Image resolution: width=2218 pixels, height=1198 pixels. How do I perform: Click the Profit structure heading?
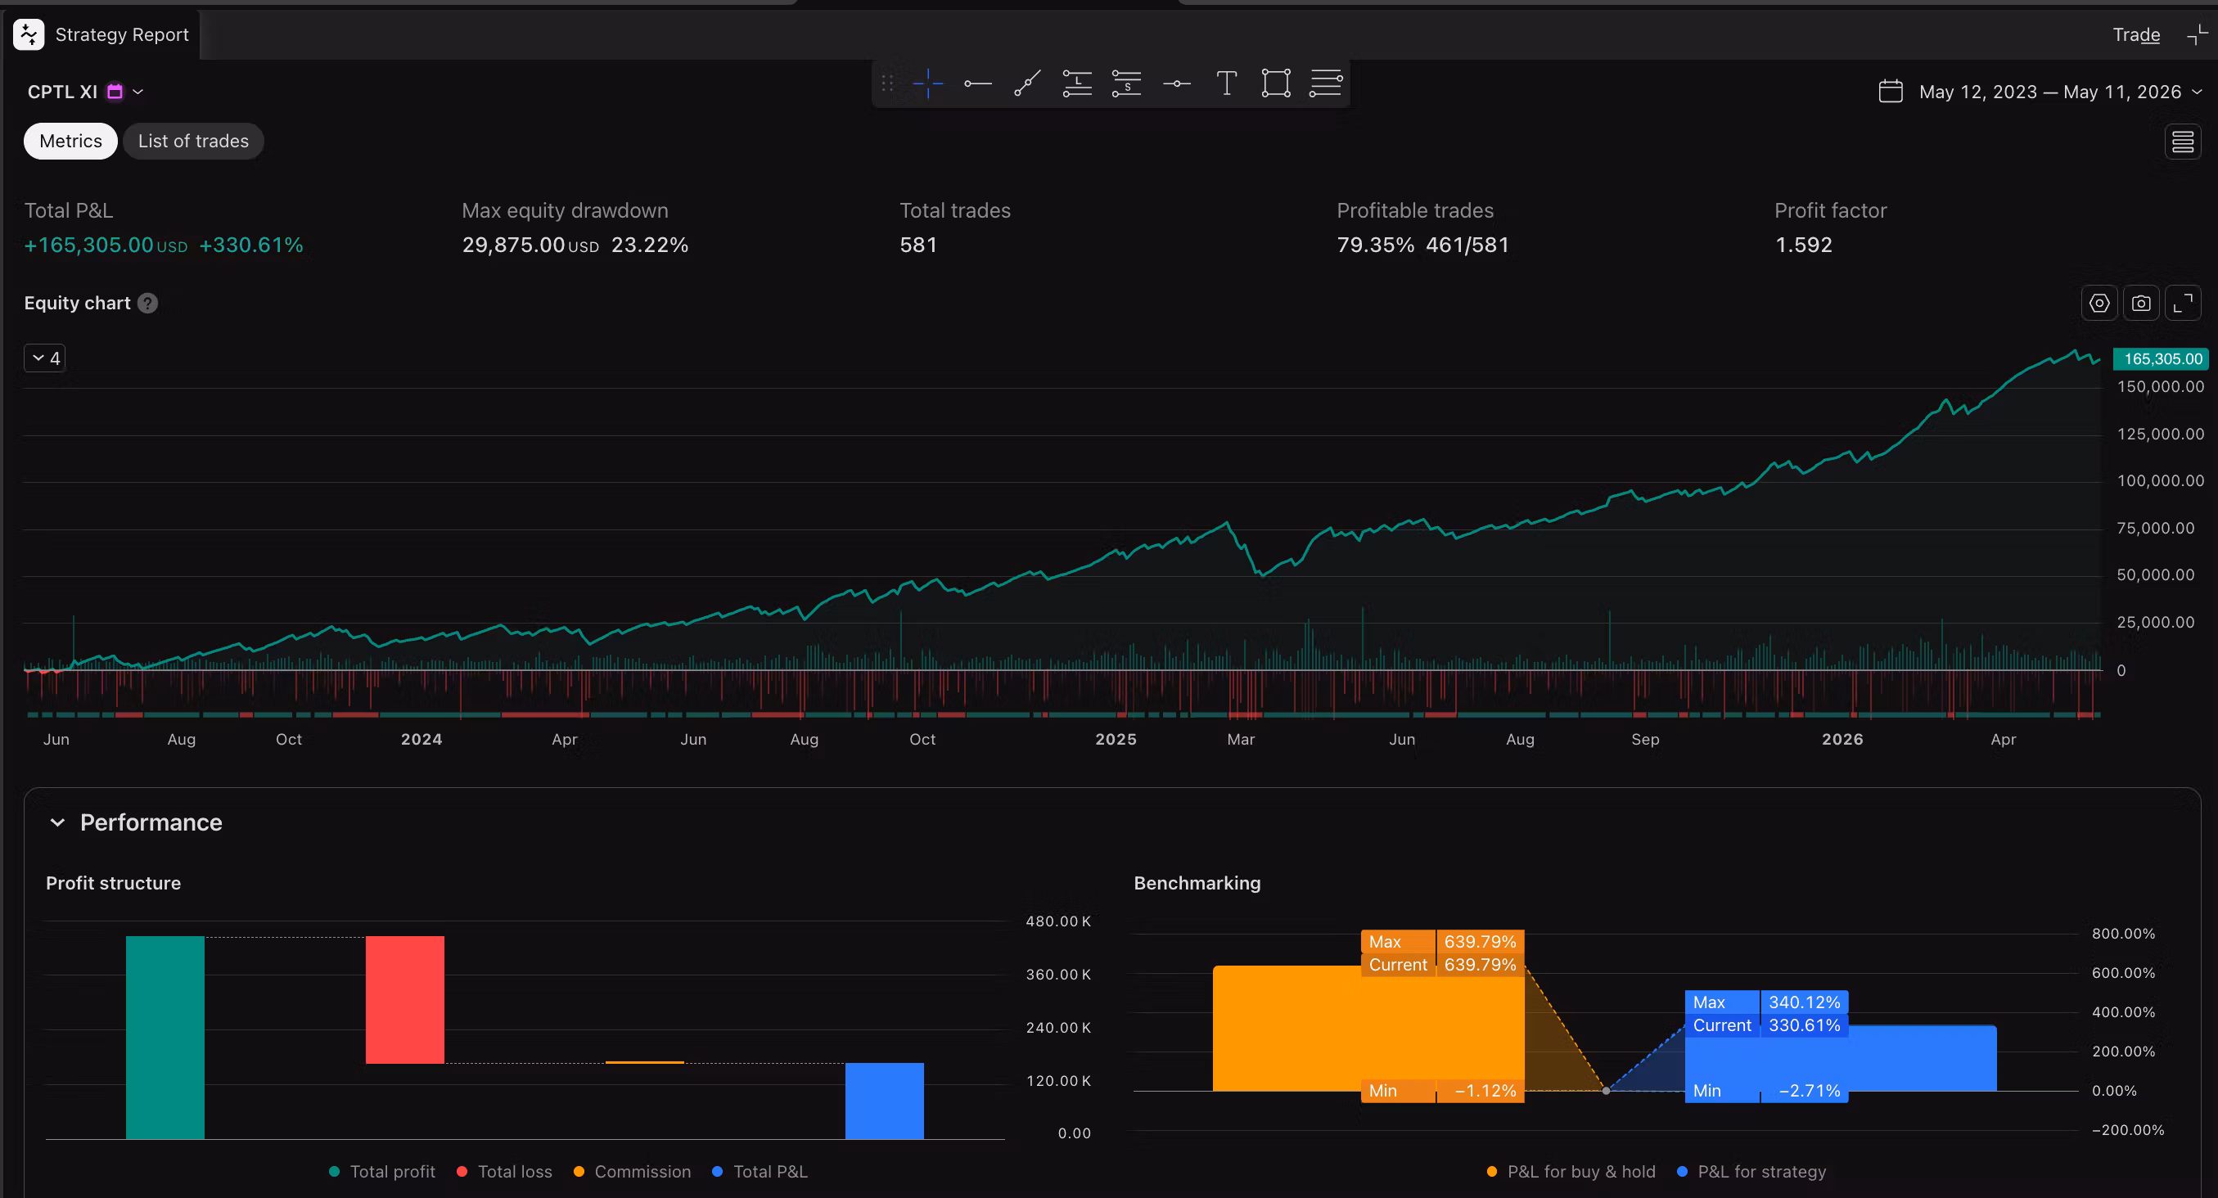click(114, 883)
